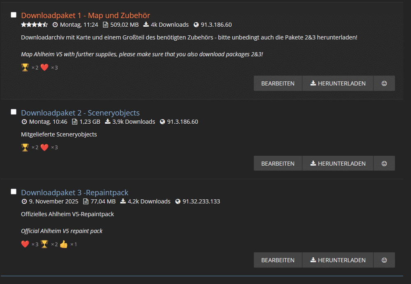Screen dimensions: 411x284
Task: Open smiley reaction button for Downloadpaket 2
Action: tap(384, 163)
